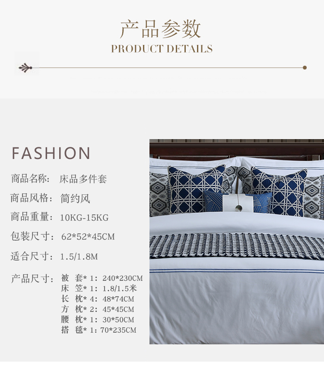324x375 pixels.
Task: Click the 被套 240*230CM size row
Action: coord(102,278)
